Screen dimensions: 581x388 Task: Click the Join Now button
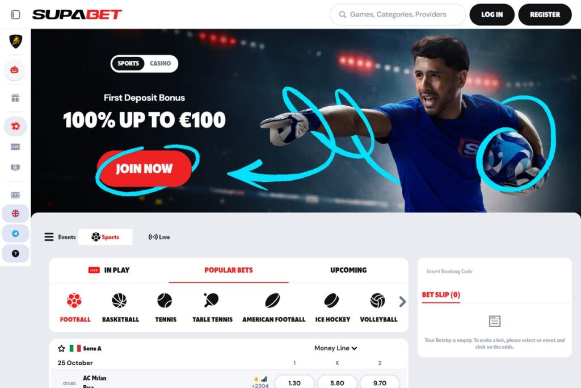tap(145, 169)
